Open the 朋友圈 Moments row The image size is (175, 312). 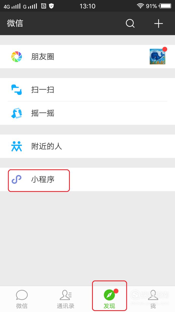coord(88,57)
